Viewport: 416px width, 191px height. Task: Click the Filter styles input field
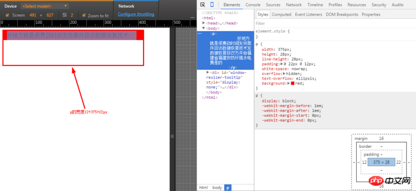pos(335,23)
